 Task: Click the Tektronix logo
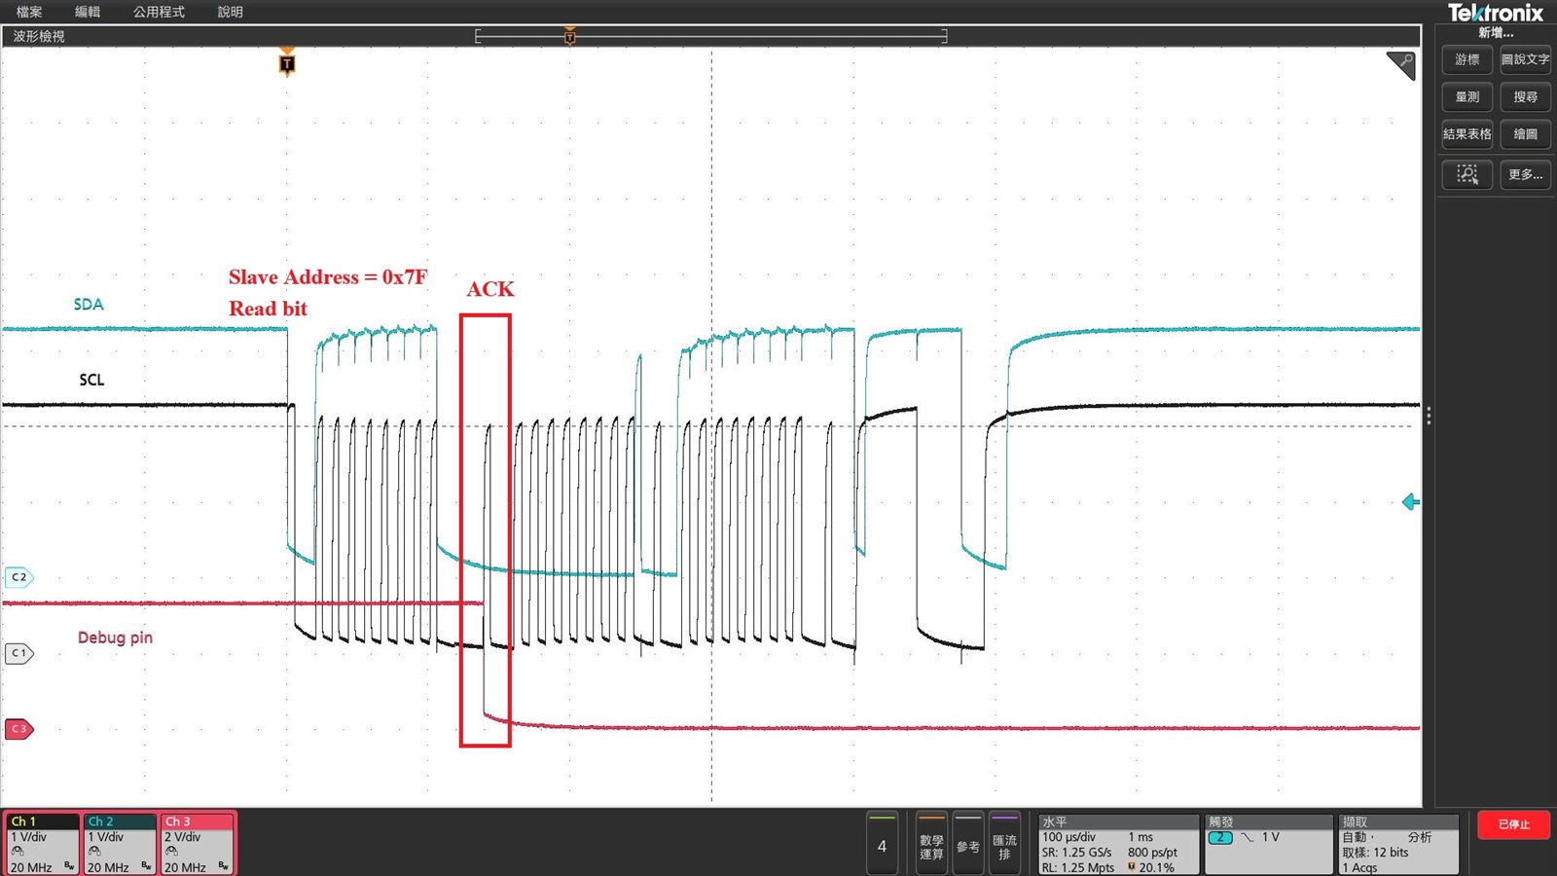(1496, 13)
